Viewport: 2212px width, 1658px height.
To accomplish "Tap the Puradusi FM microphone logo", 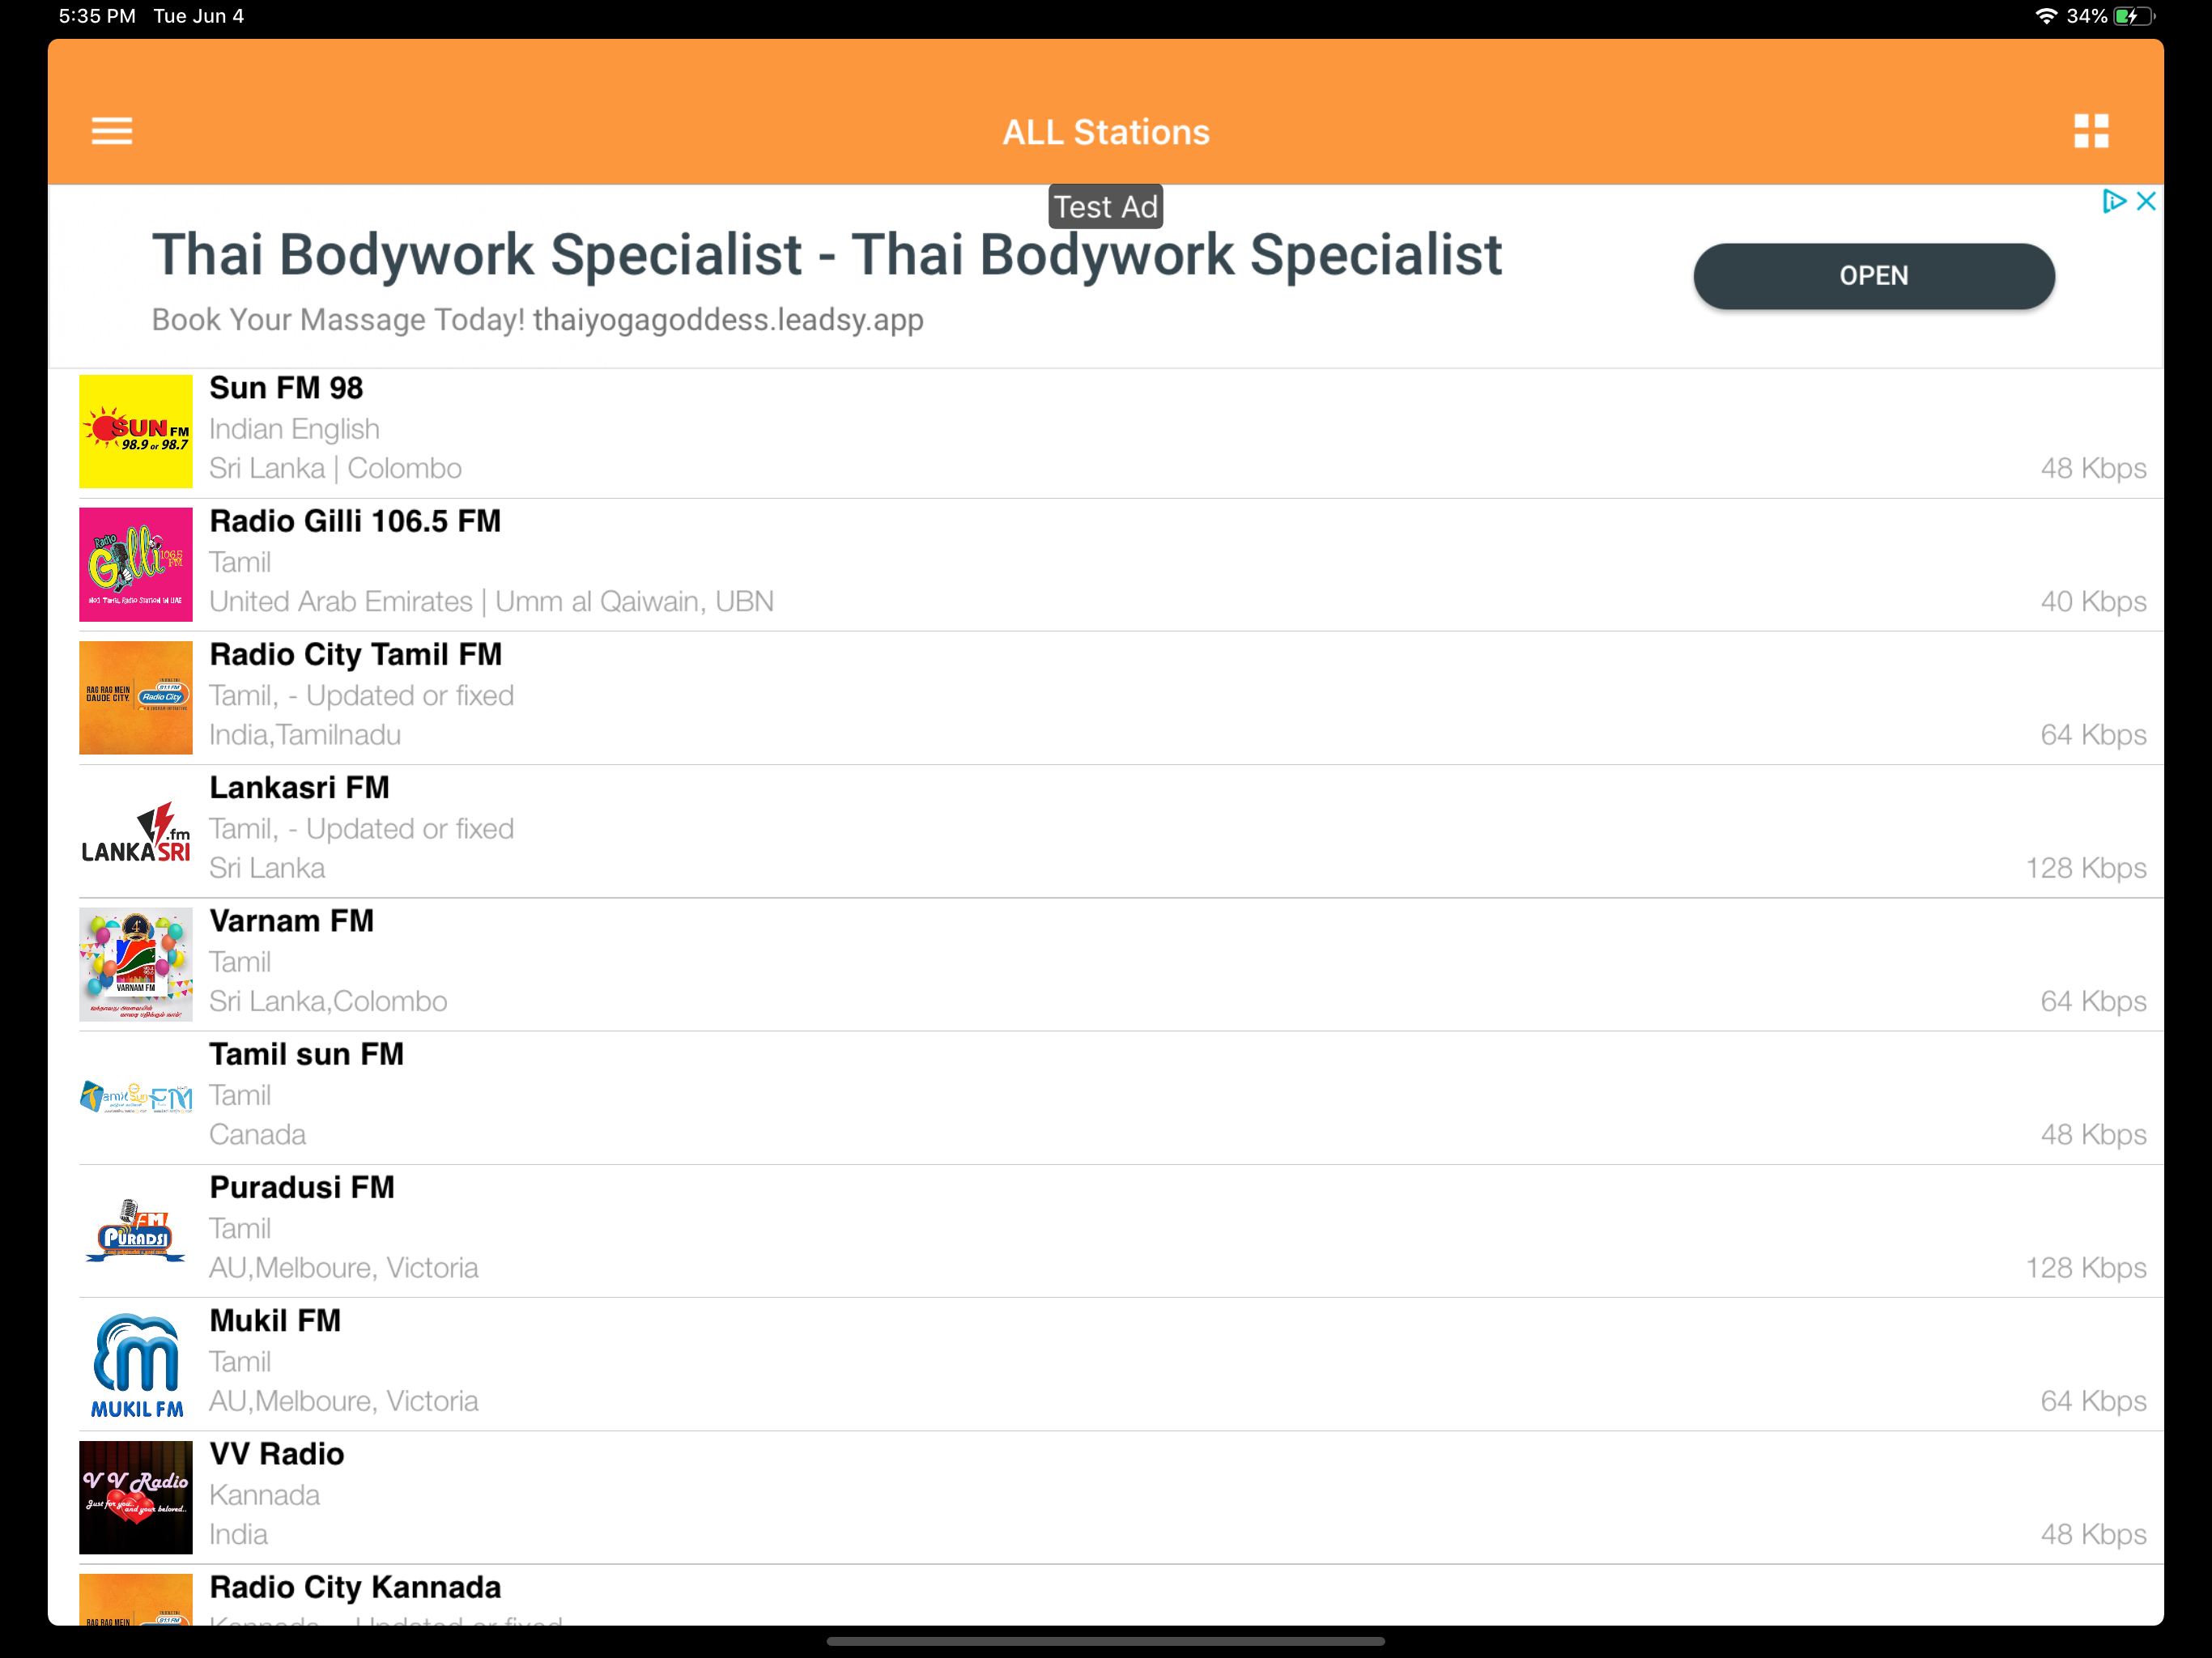I will click(x=136, y=1231).
